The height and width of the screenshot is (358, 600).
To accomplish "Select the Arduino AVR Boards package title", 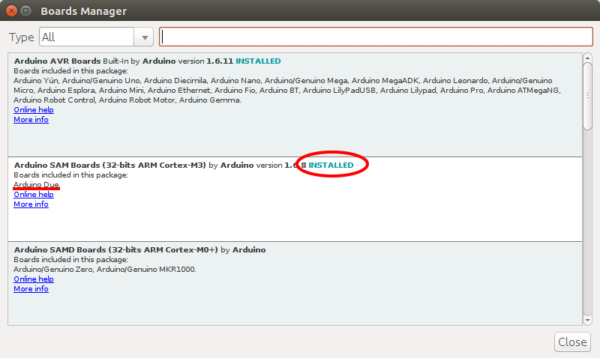I will 58,61.
